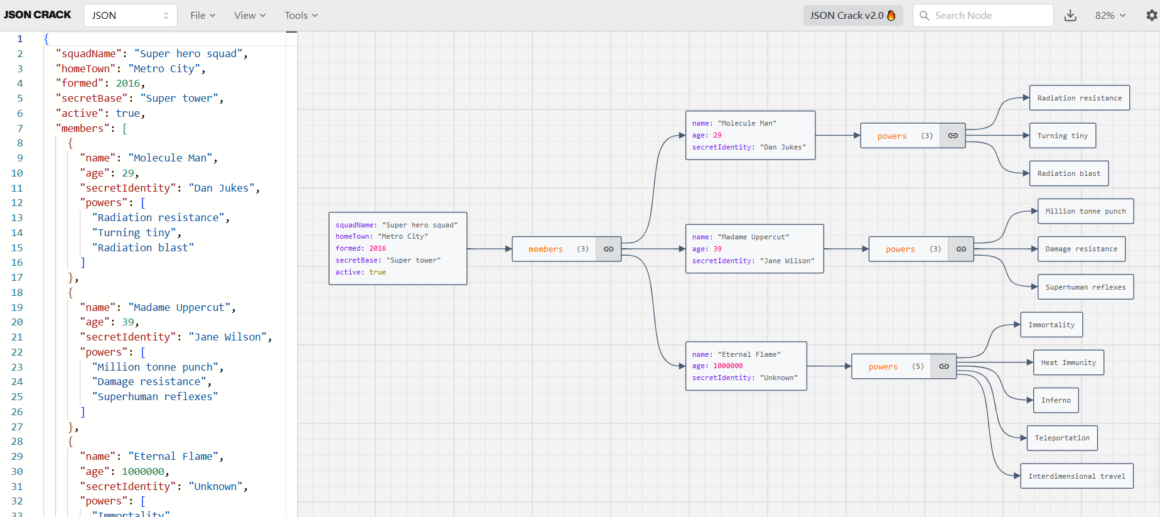Image resolution: width=1160 pixels, height=517 pixels.
Task: Toggle link icon on Eternal Flame powers node
Action: tap(944, 366)
